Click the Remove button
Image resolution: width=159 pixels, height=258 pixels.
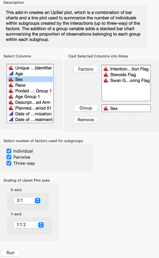[x=86, y=120]
